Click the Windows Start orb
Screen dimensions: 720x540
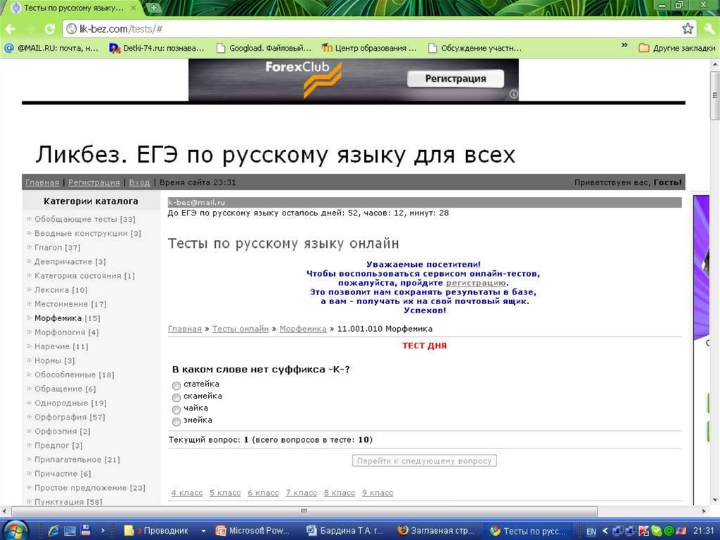coord(17,530)
